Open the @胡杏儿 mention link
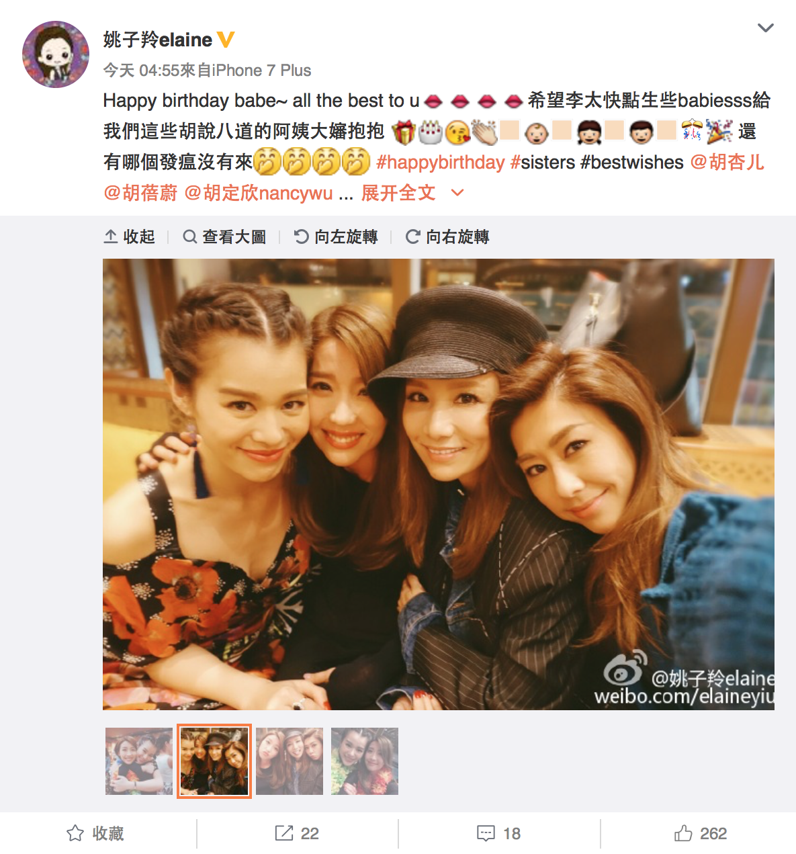Image resolution: width=796 pixels, height=854 pixels. pyautogui.click(x=727, y=163)
